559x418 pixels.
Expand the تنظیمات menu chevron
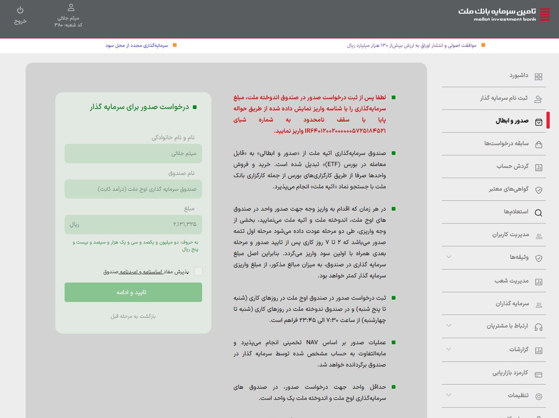click(x=448, y=395)
